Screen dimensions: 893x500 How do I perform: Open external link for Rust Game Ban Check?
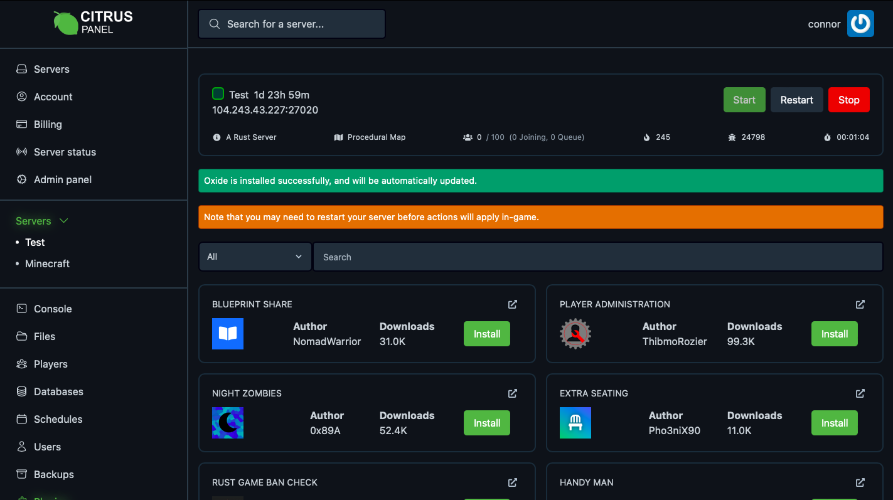coord(512,482)
